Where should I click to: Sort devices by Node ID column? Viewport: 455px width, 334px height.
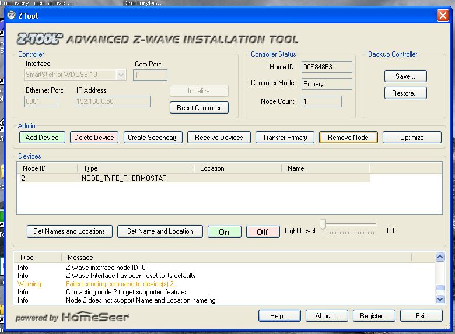(47, 168)
